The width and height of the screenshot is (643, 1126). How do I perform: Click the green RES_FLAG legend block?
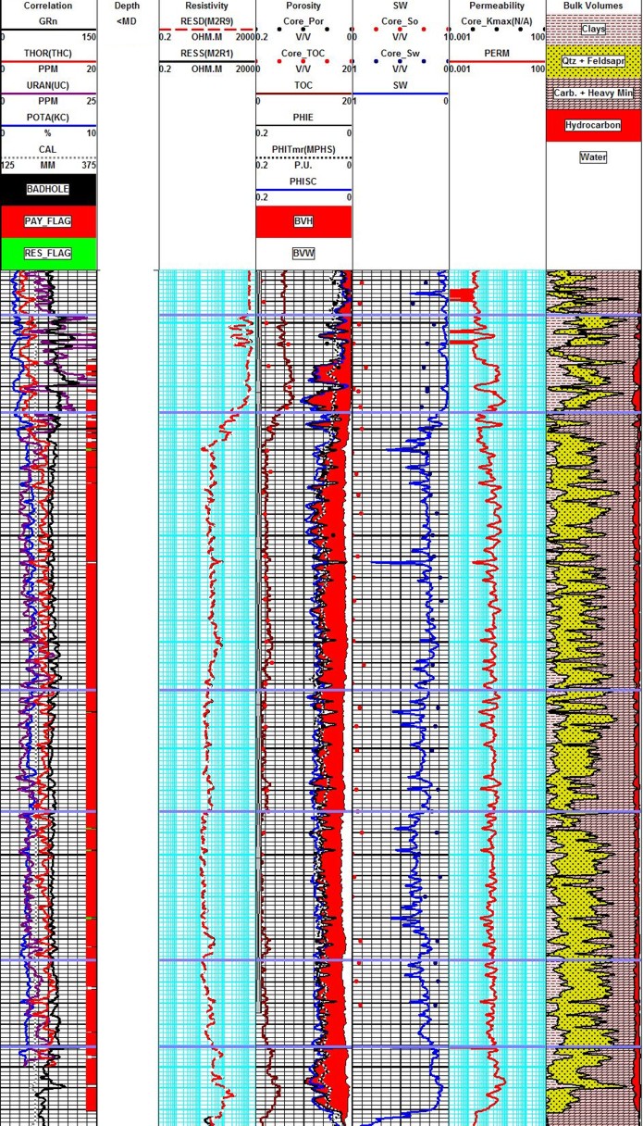pyautogui.click(x=48, y=253)
